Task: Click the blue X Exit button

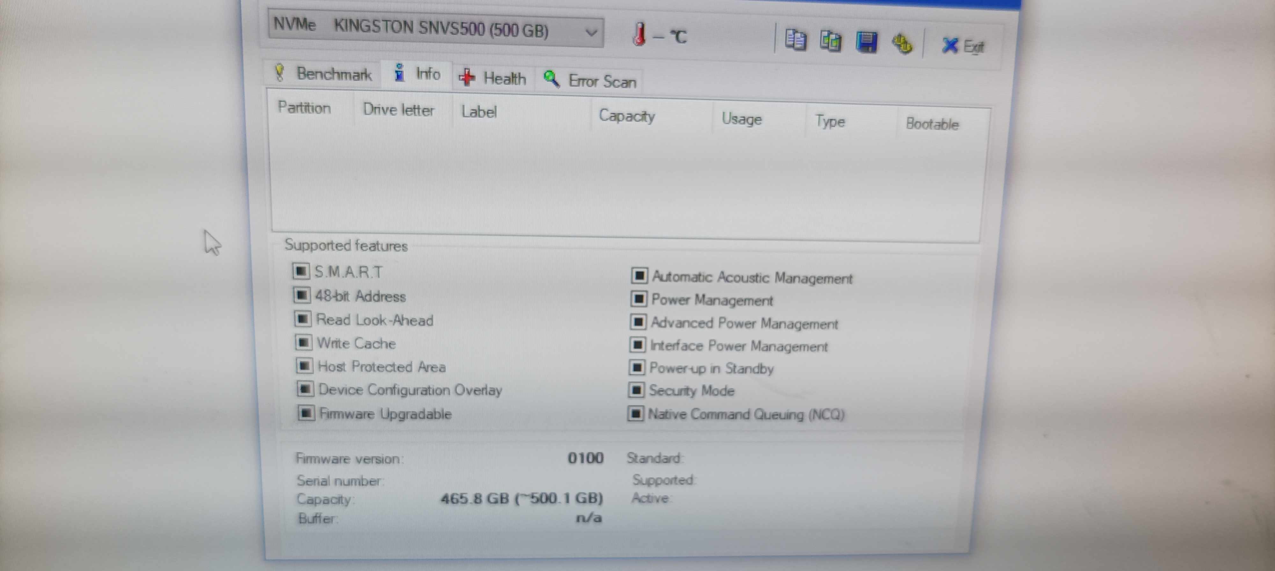Action: point(962,46)
